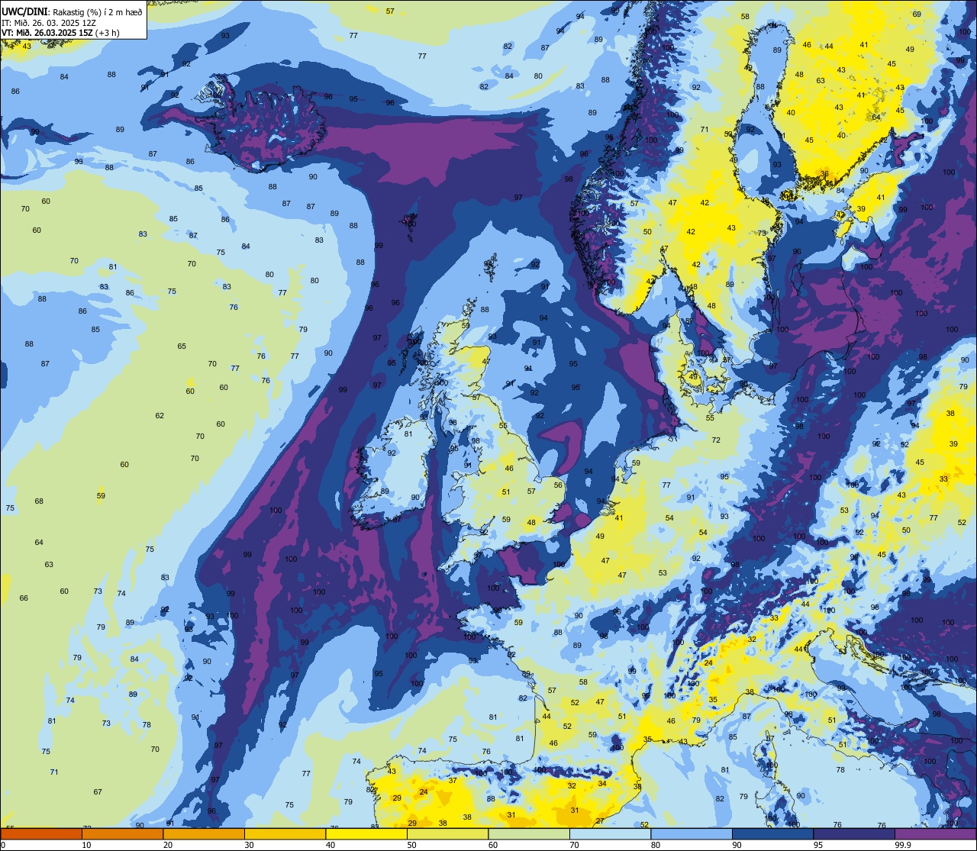The width and height of the screenshot is (977, 851).
Task: Click the 'IT: Mið. 26. 03. 2025 12Z' line
Action: (48, 22)
